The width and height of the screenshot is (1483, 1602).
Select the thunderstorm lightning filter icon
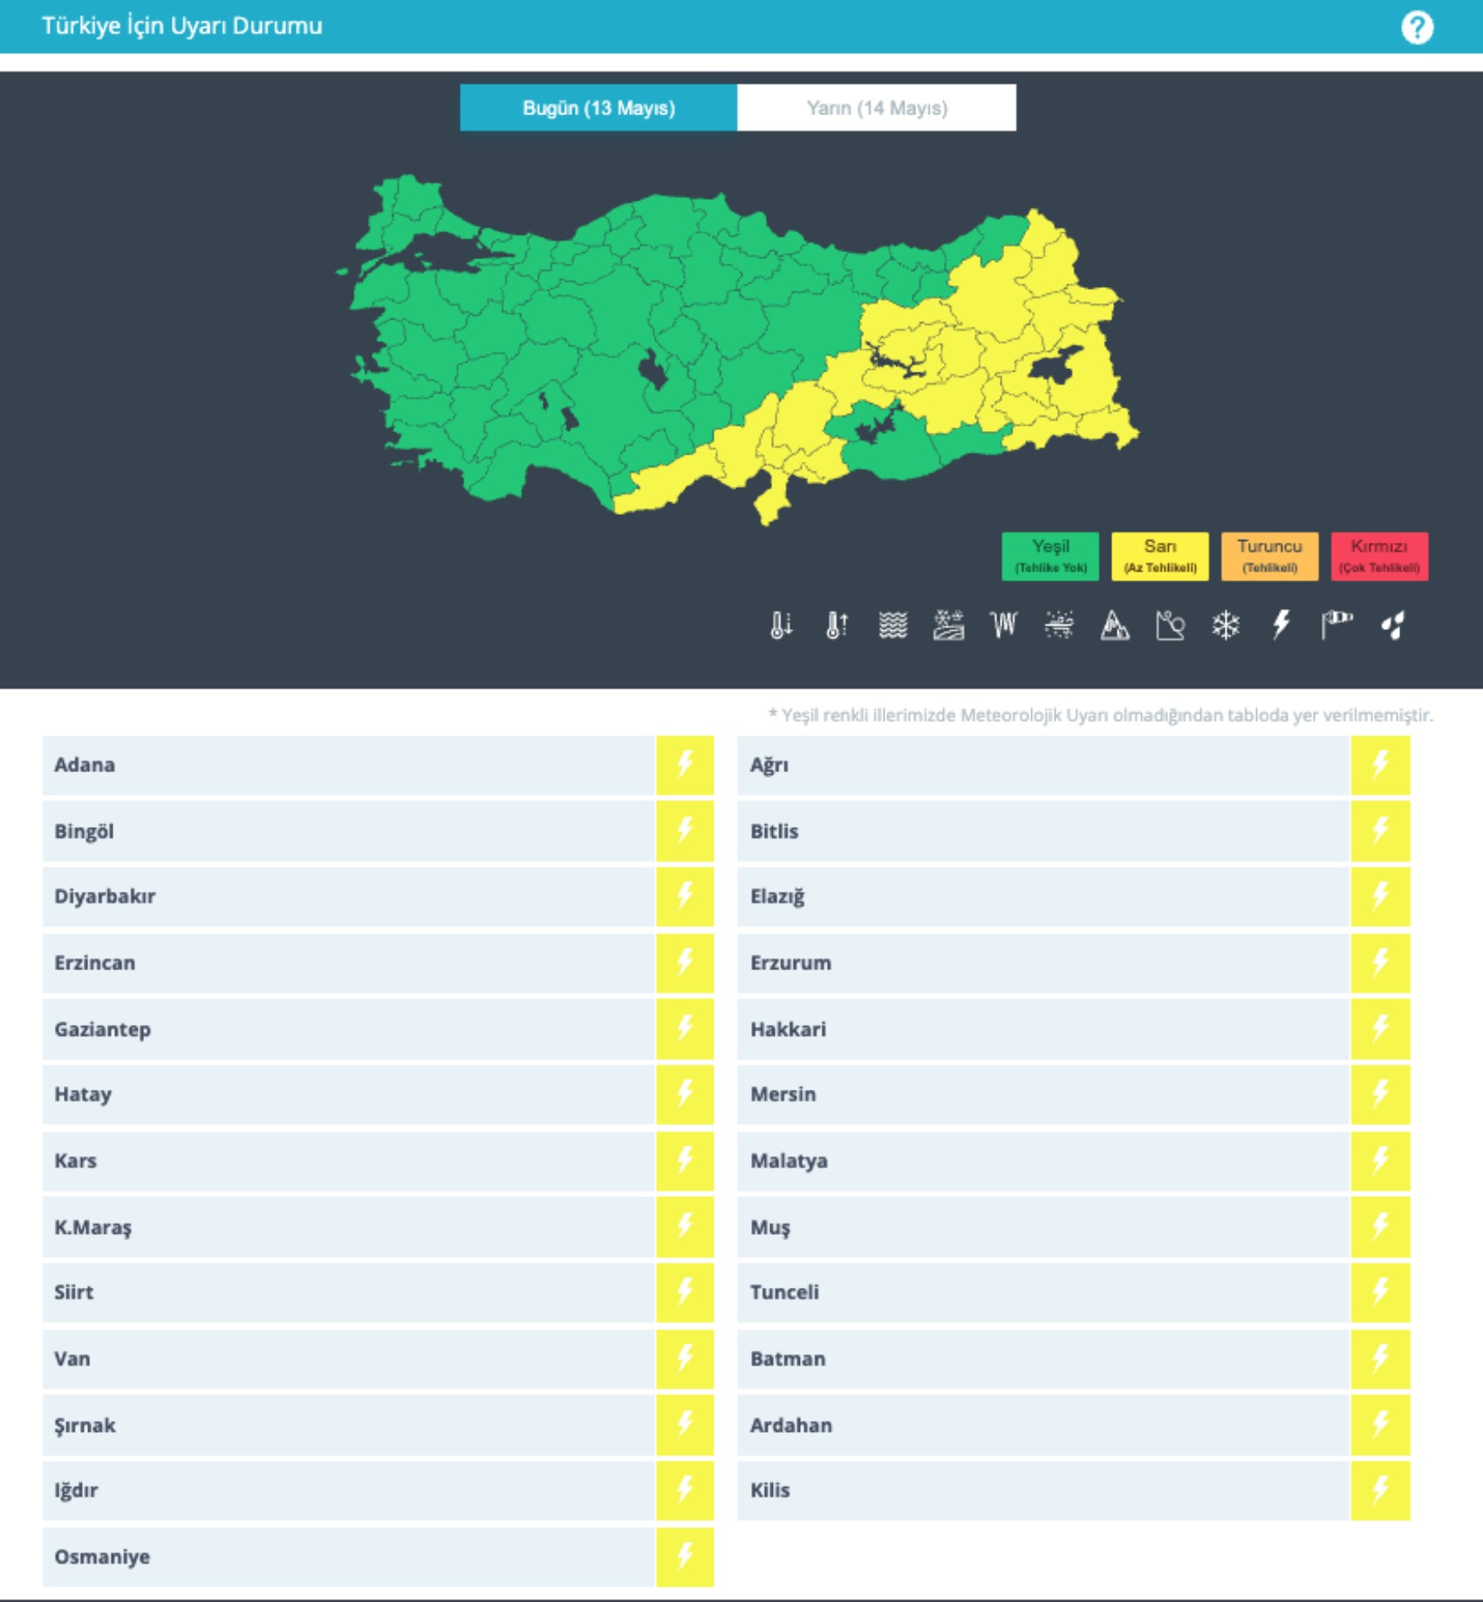[1281, 625]
